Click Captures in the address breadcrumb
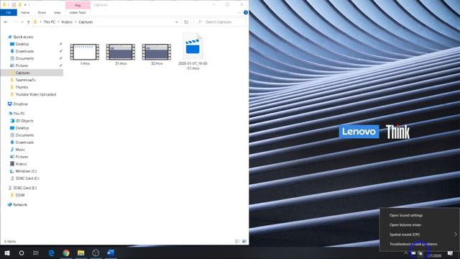460x259 pixels. [86, 22]
